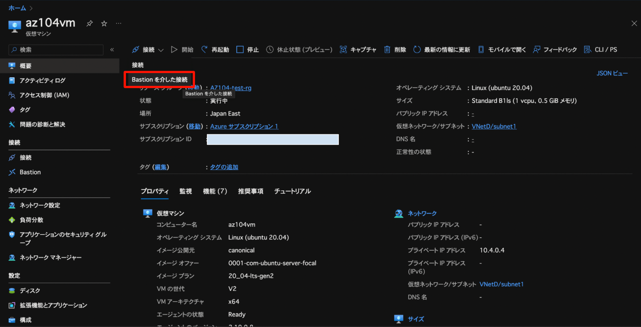The width and height of the screenshot is (641, 327).
Task: Click the ホーム breadcrumb link
Action: (x=17, y=8)
